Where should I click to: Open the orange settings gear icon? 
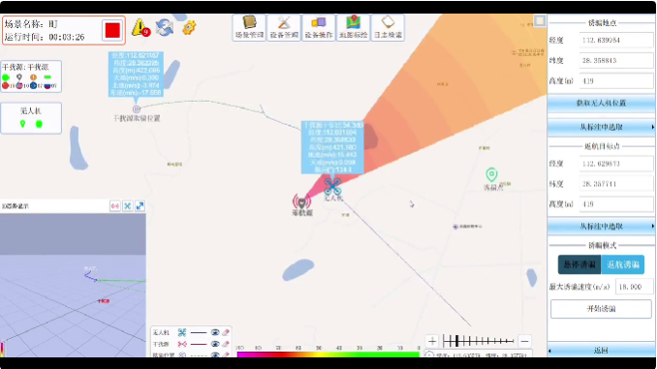point(189,28)
